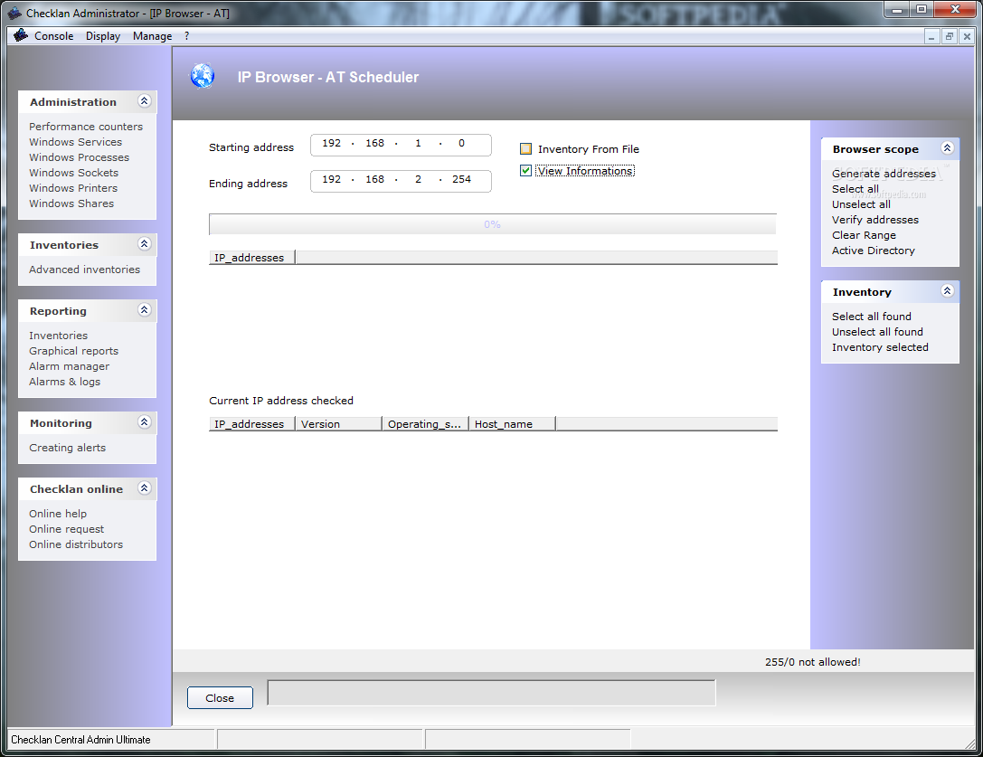Click Select all in Browser scope
This screenshot has height=757, width=983.
pyautogui.click(x=855, y=189)
